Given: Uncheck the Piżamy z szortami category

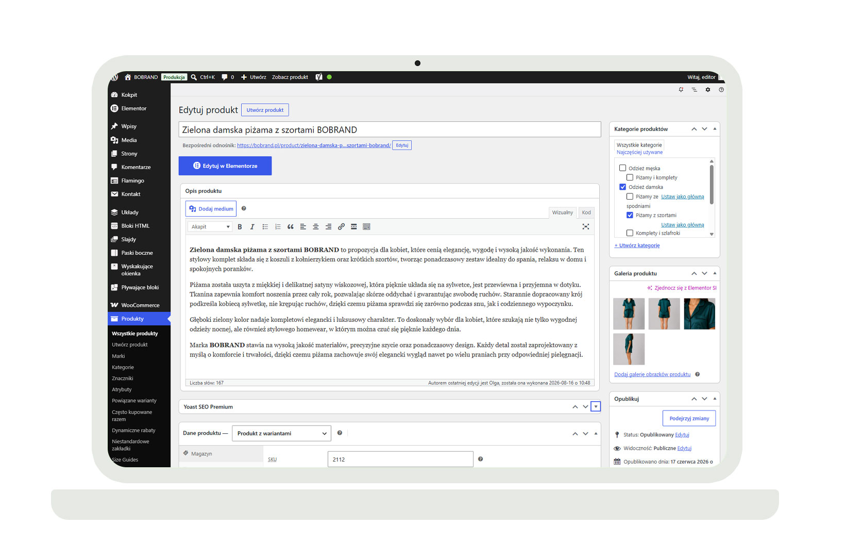Looking at the screenshot, I should (630, 215).
